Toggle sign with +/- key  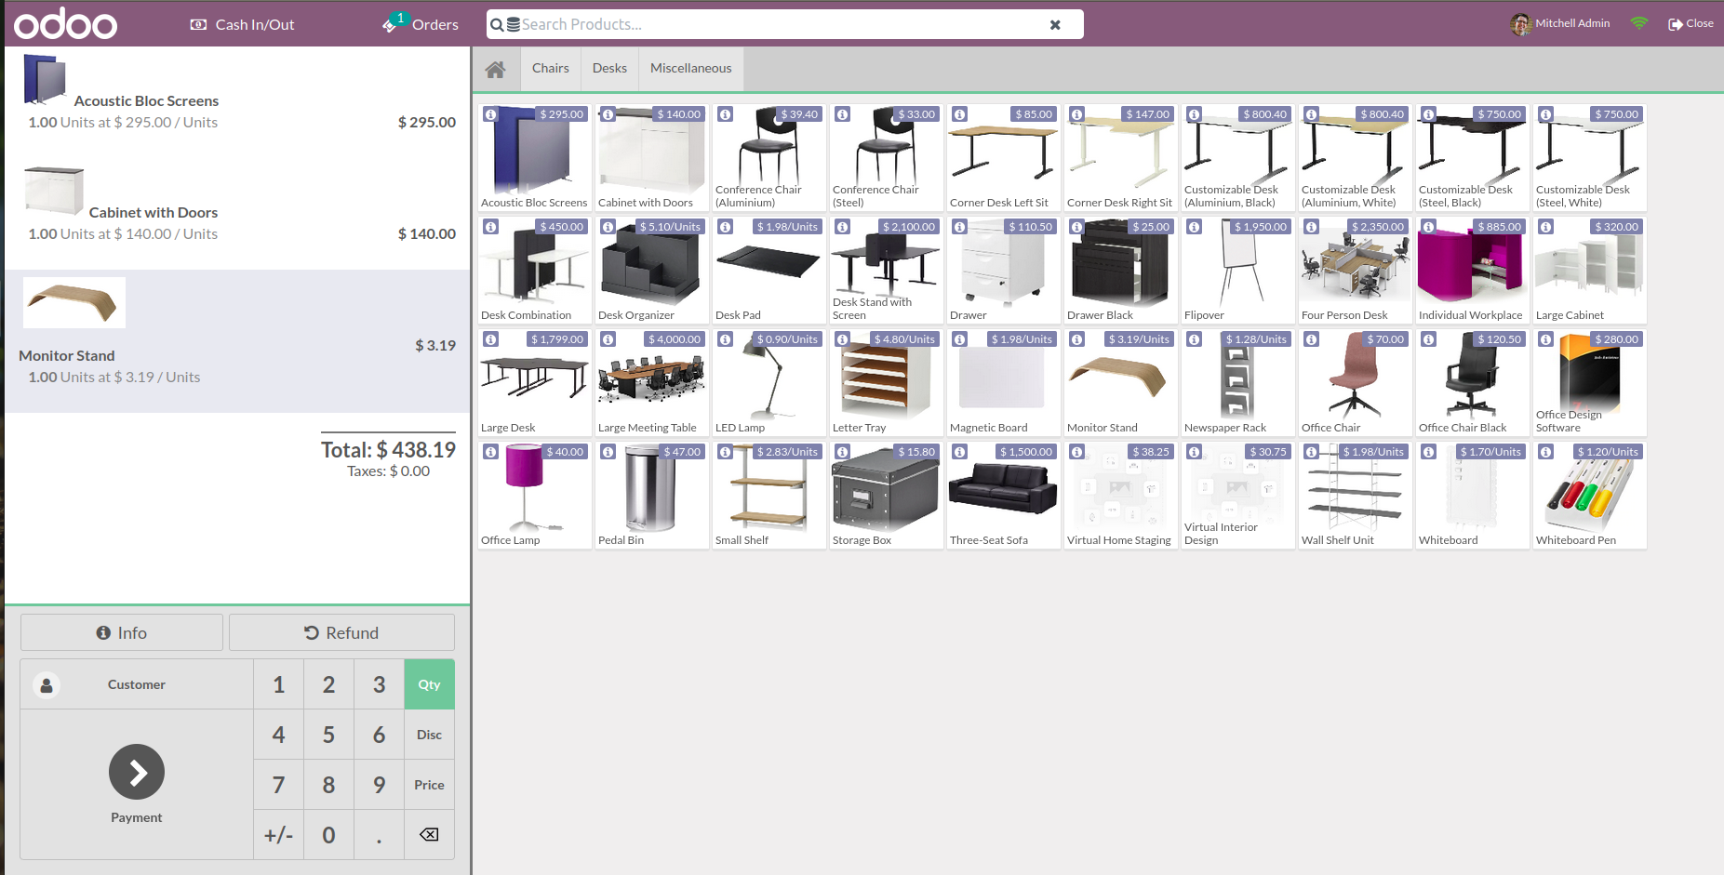278,835
